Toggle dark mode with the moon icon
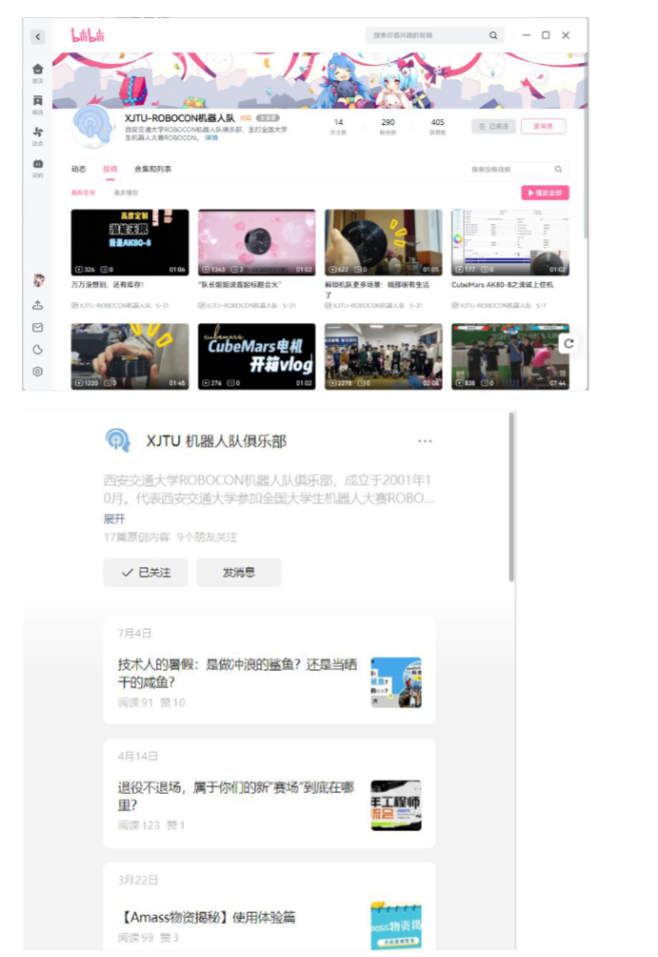The height and width of the screenshot is (957, 658). (x=38, y=349)
